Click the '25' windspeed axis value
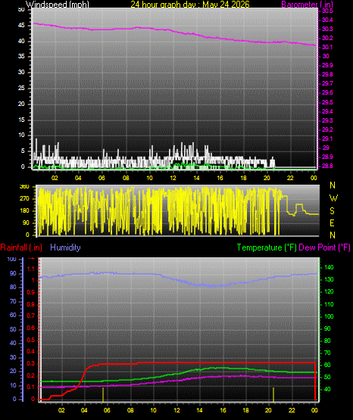353x420 pixels. (x=21, y=88)
